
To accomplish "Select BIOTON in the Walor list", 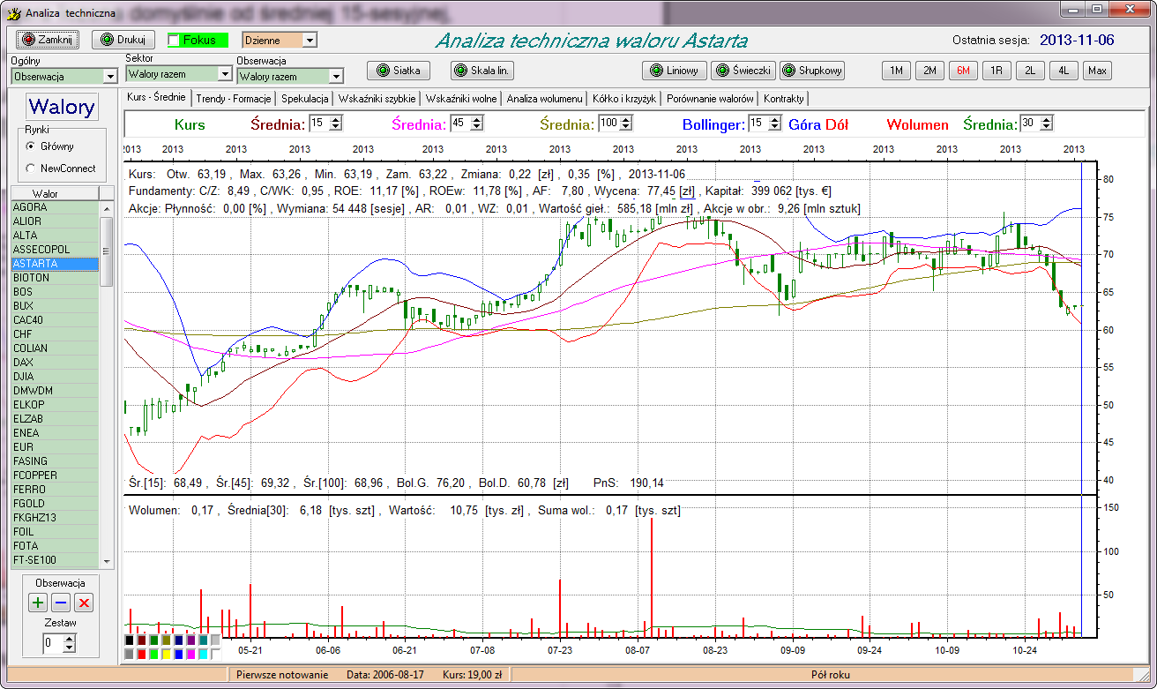I will point(55,278).
